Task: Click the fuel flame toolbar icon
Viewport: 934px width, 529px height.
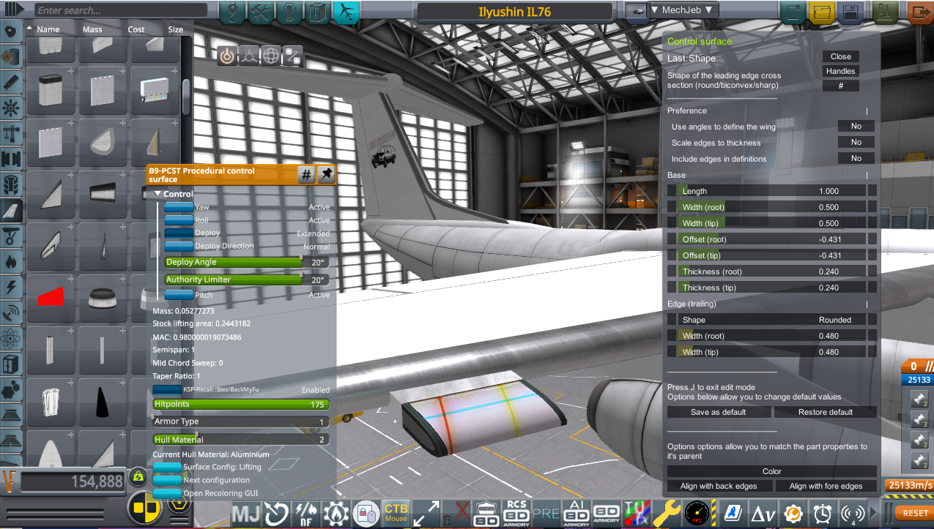Action: pyautogui.click(x=336, y=513)
